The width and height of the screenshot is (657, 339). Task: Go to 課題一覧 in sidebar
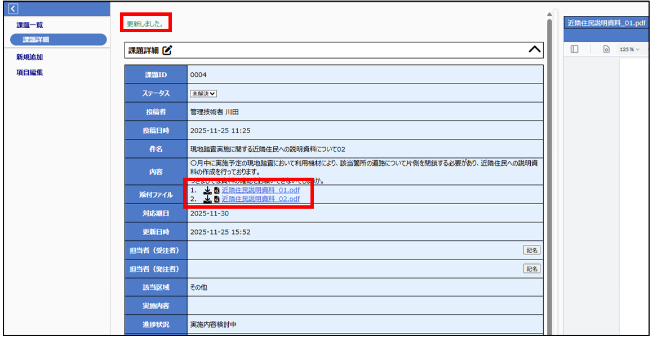point(30,25)
